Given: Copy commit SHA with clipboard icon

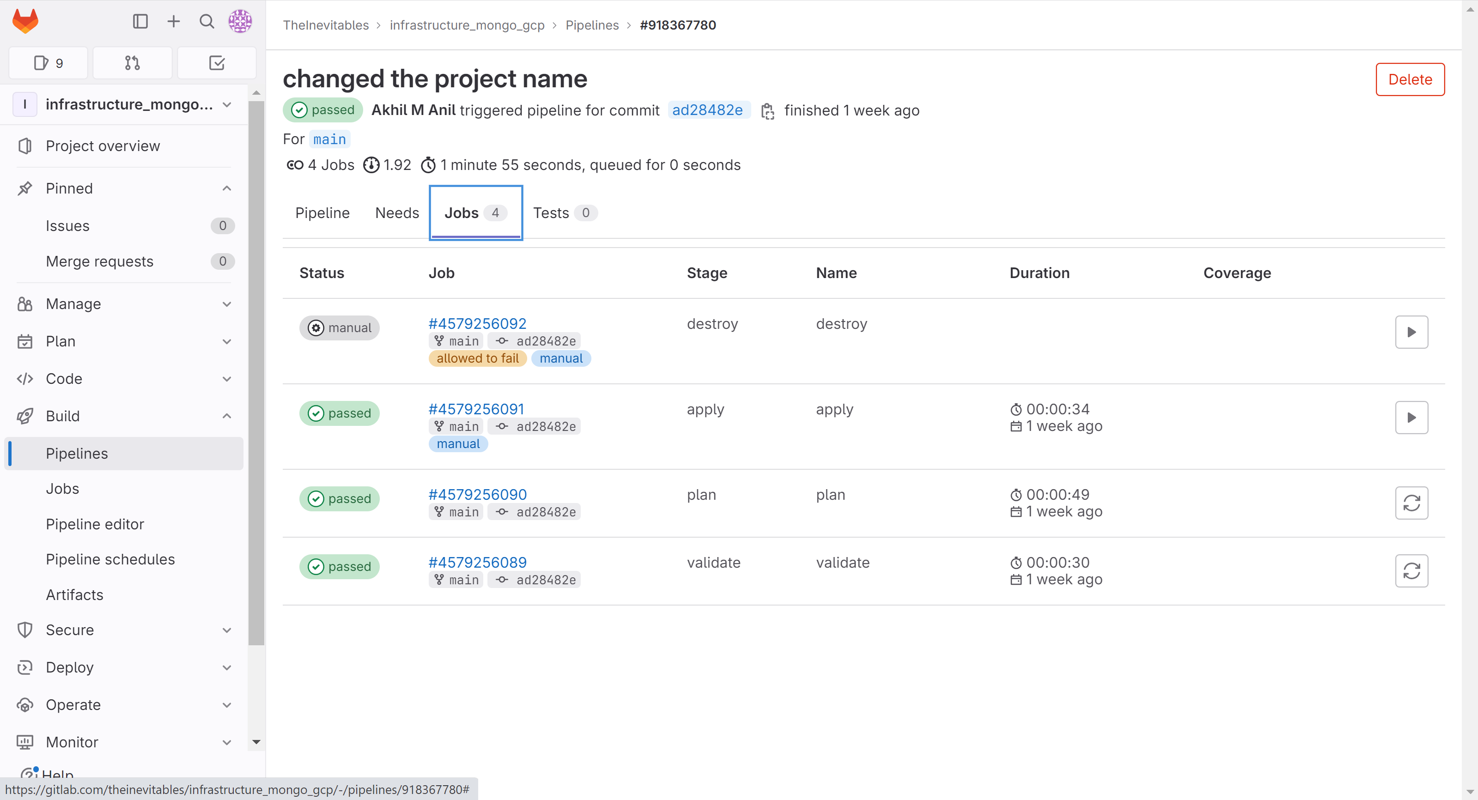Looking at the screenshot, I should [x=767, y=111].
